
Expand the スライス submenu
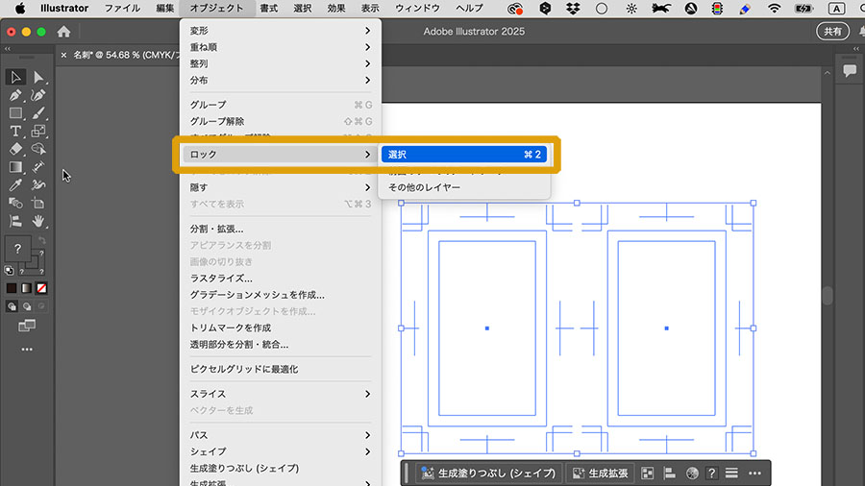click(x=281, y=394)
